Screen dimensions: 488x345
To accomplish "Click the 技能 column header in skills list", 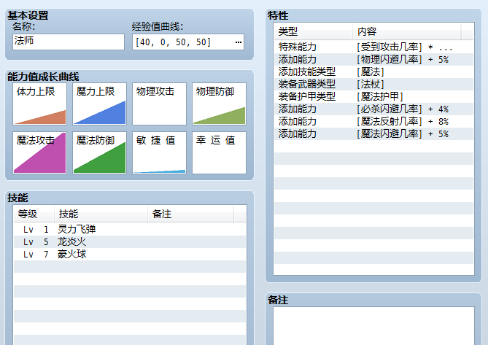I will coord(101,214).
